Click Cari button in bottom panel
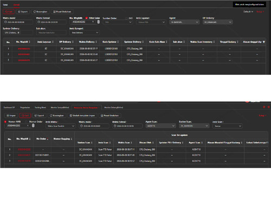271x203 pixels. [x=25, y=115]
